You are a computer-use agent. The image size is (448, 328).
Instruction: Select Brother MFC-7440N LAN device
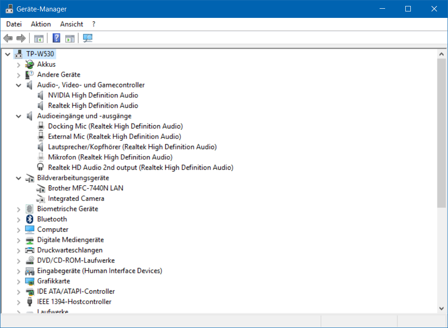click(86, 188)
